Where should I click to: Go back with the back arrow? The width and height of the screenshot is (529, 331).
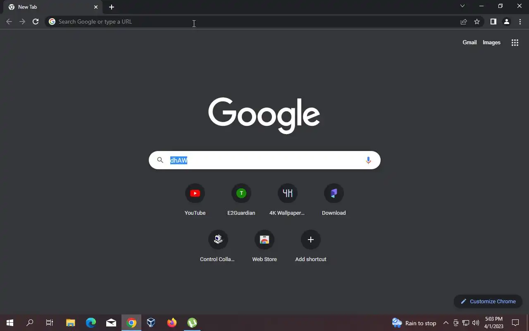pos(9,22)
